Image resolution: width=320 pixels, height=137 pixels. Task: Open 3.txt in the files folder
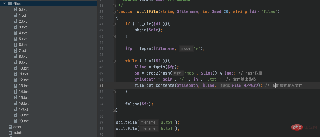pyautogui.click(x=23, y=27)
